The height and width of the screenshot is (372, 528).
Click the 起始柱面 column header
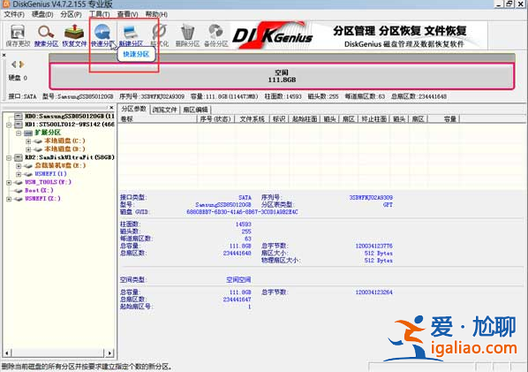tap(305, 119)
